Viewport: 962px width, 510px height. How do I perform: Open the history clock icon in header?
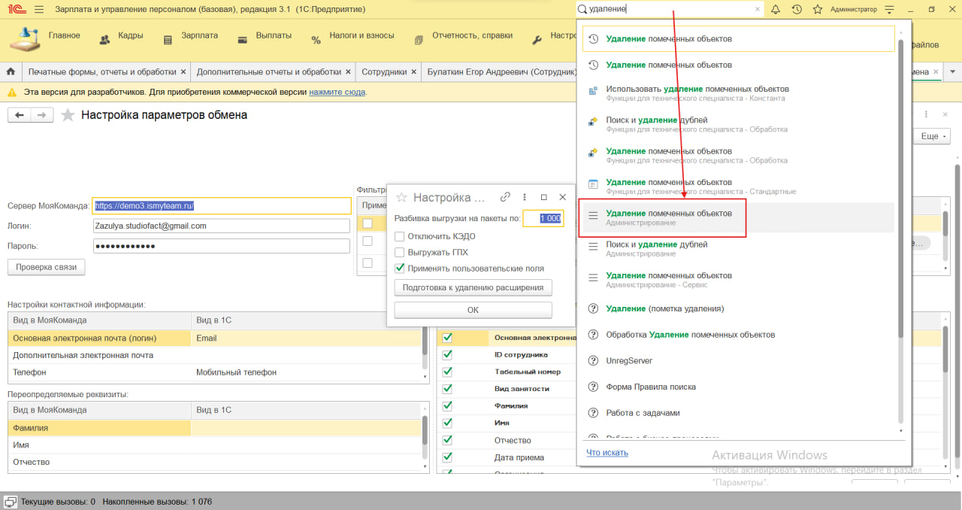point(796,9)
